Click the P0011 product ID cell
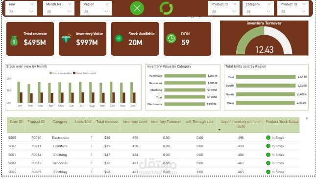316x179 pixels. [36, 146]
